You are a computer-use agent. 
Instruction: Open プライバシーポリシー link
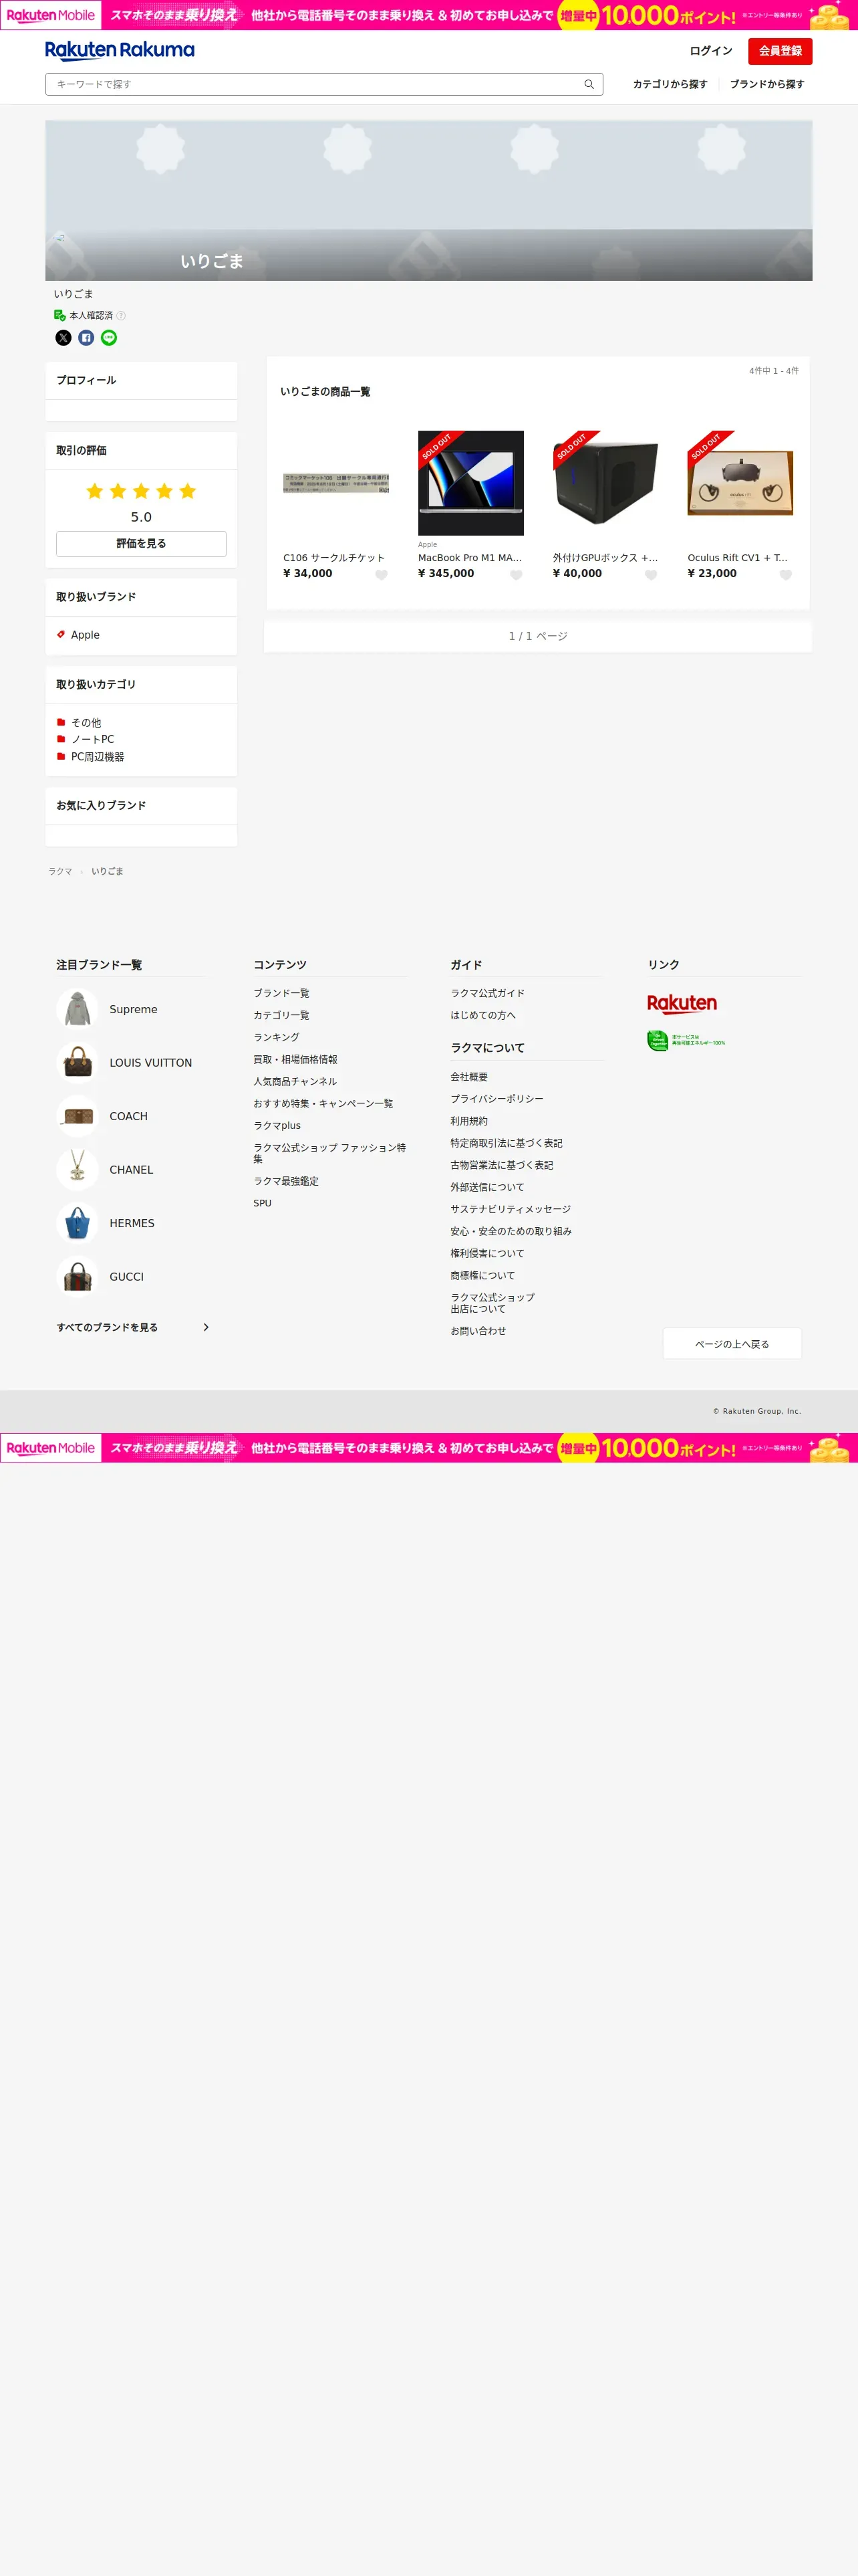[x=497, y=1099]
